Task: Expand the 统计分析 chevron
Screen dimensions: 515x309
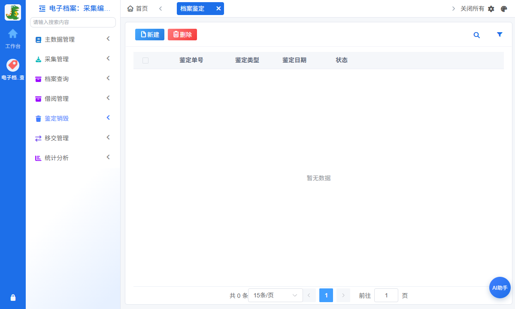Action: click(108, 157)
